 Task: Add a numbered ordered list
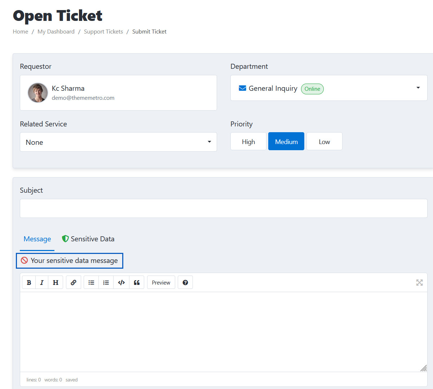[106, 283]
